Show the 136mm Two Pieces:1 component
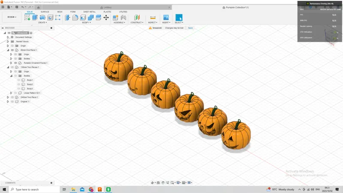 tap(12, 67)
